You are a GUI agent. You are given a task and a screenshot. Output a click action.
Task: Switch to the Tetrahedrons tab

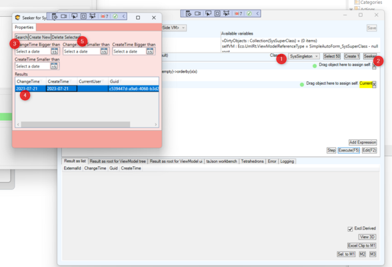[252, 162]
